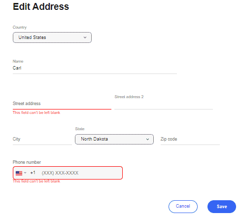Focus the City input field
The image size is (241, 217).
tap(42, 139)
